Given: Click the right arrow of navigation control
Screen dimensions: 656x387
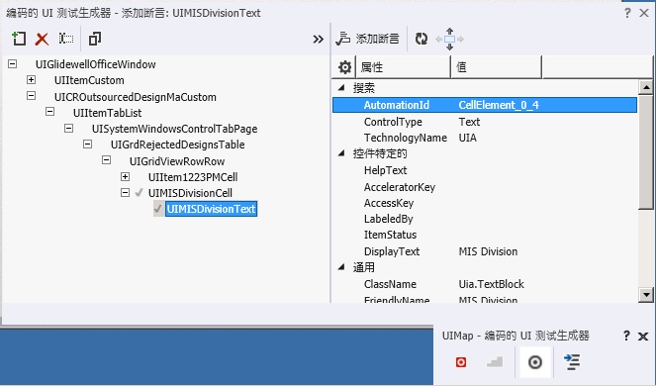Looking at the screenshot, I should coord(460,40).
